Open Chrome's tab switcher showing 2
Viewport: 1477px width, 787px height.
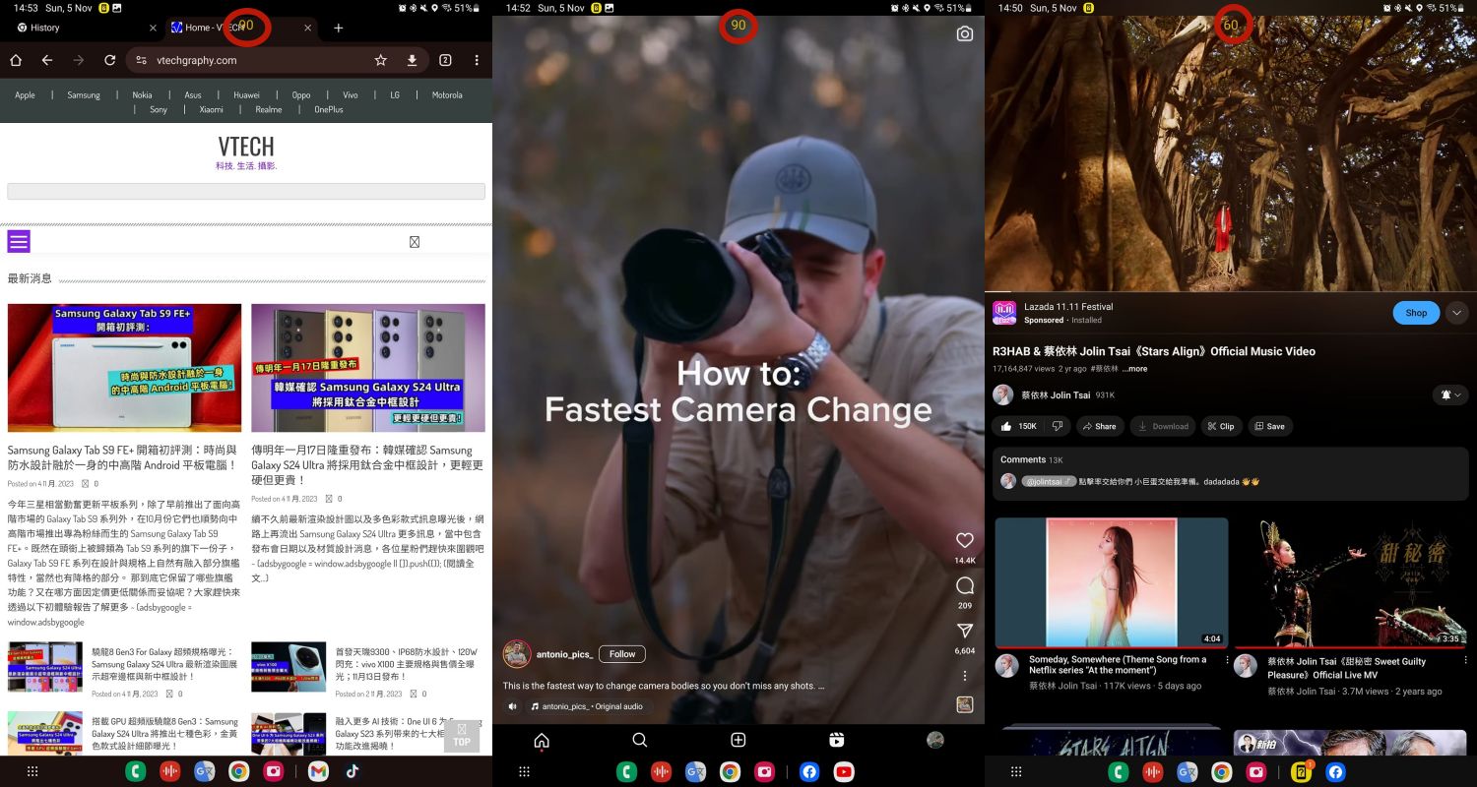tap(445, 60)
